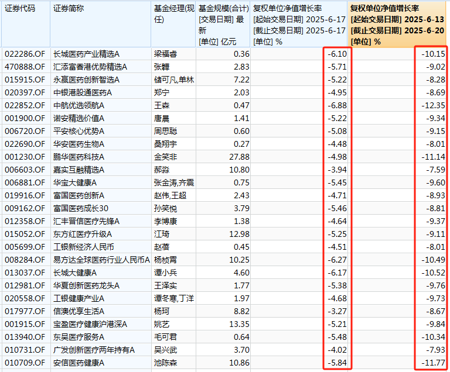Click fund 信澳优享生活A

79,312
